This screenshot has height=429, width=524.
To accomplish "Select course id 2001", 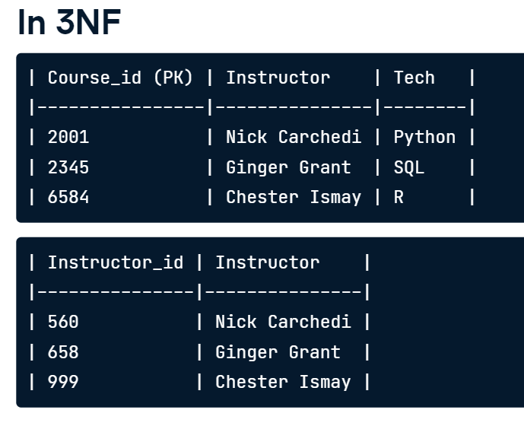I will coord(68,137).
